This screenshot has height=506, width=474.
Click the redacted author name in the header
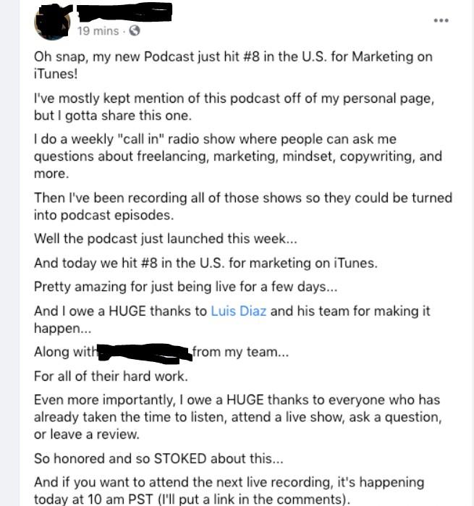124,12
